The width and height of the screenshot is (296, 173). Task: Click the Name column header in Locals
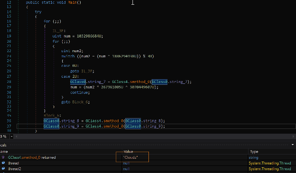4,152
